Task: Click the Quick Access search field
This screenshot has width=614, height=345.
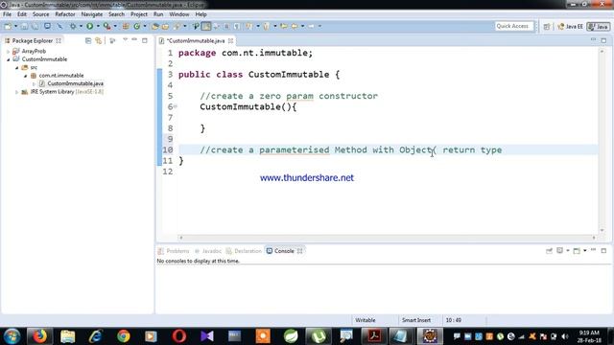Action: (x=514, y=26)
